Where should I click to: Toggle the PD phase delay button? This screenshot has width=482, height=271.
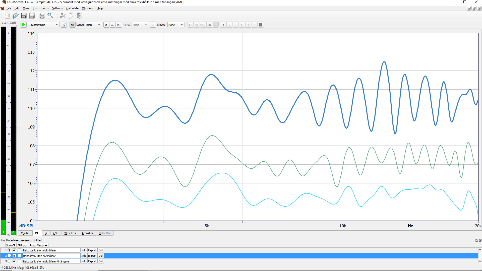click(119, 25)
